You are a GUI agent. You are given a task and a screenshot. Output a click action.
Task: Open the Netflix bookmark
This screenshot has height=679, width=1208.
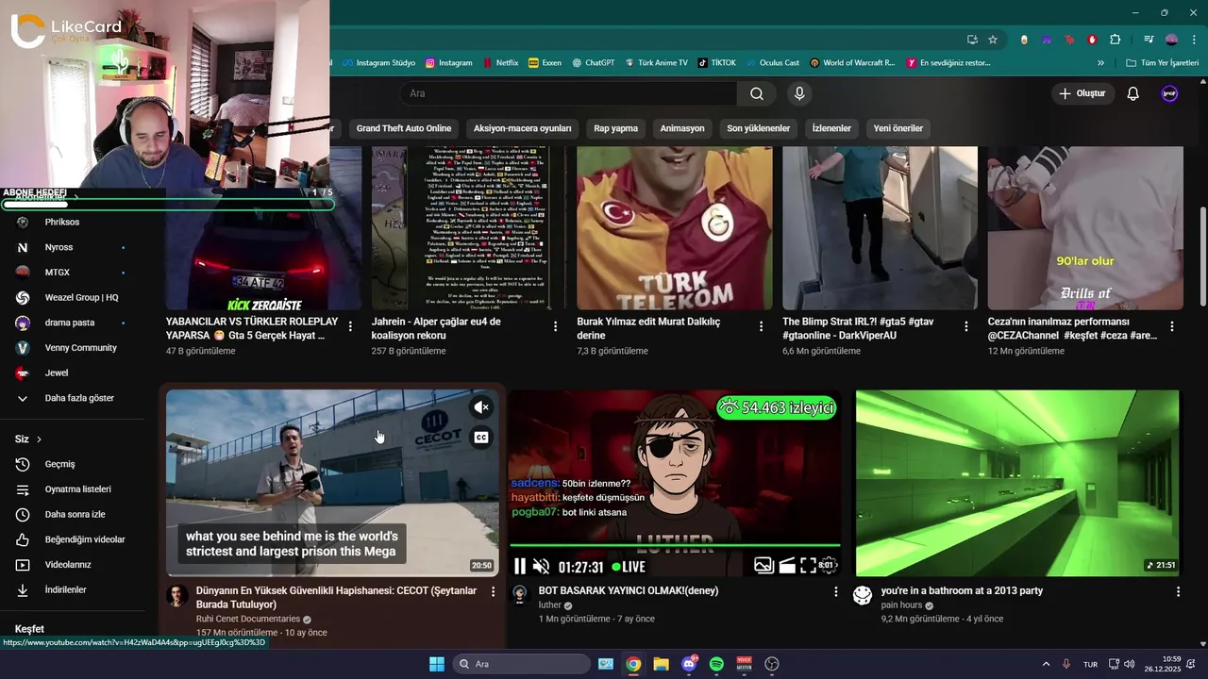point(500,63)
